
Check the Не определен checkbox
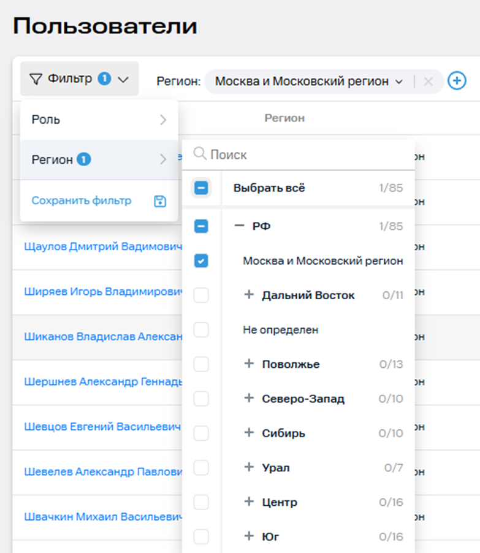pyautogui.click(x=201, y=330)
